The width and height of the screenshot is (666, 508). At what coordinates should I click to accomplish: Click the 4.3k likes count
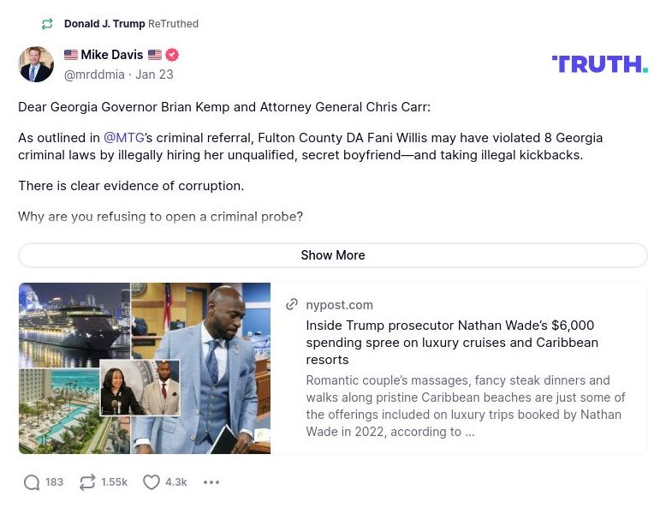(x=176, y=482)
